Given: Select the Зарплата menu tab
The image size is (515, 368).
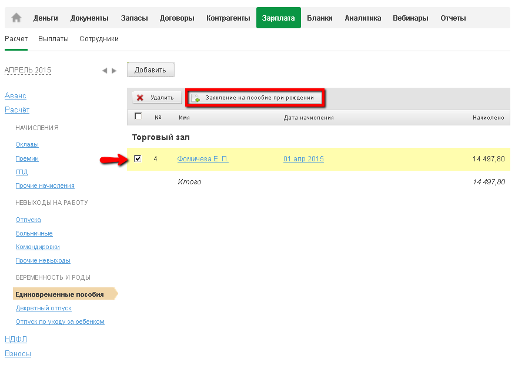Looking at the screenshot, I should click(279, 18).
